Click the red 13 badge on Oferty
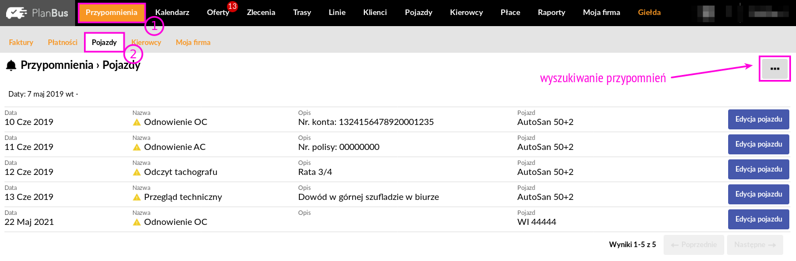The width and height of the screenshot is (796, 261). click(x=233, y=6)
